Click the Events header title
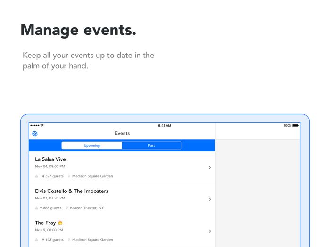 tap(122, 133)
